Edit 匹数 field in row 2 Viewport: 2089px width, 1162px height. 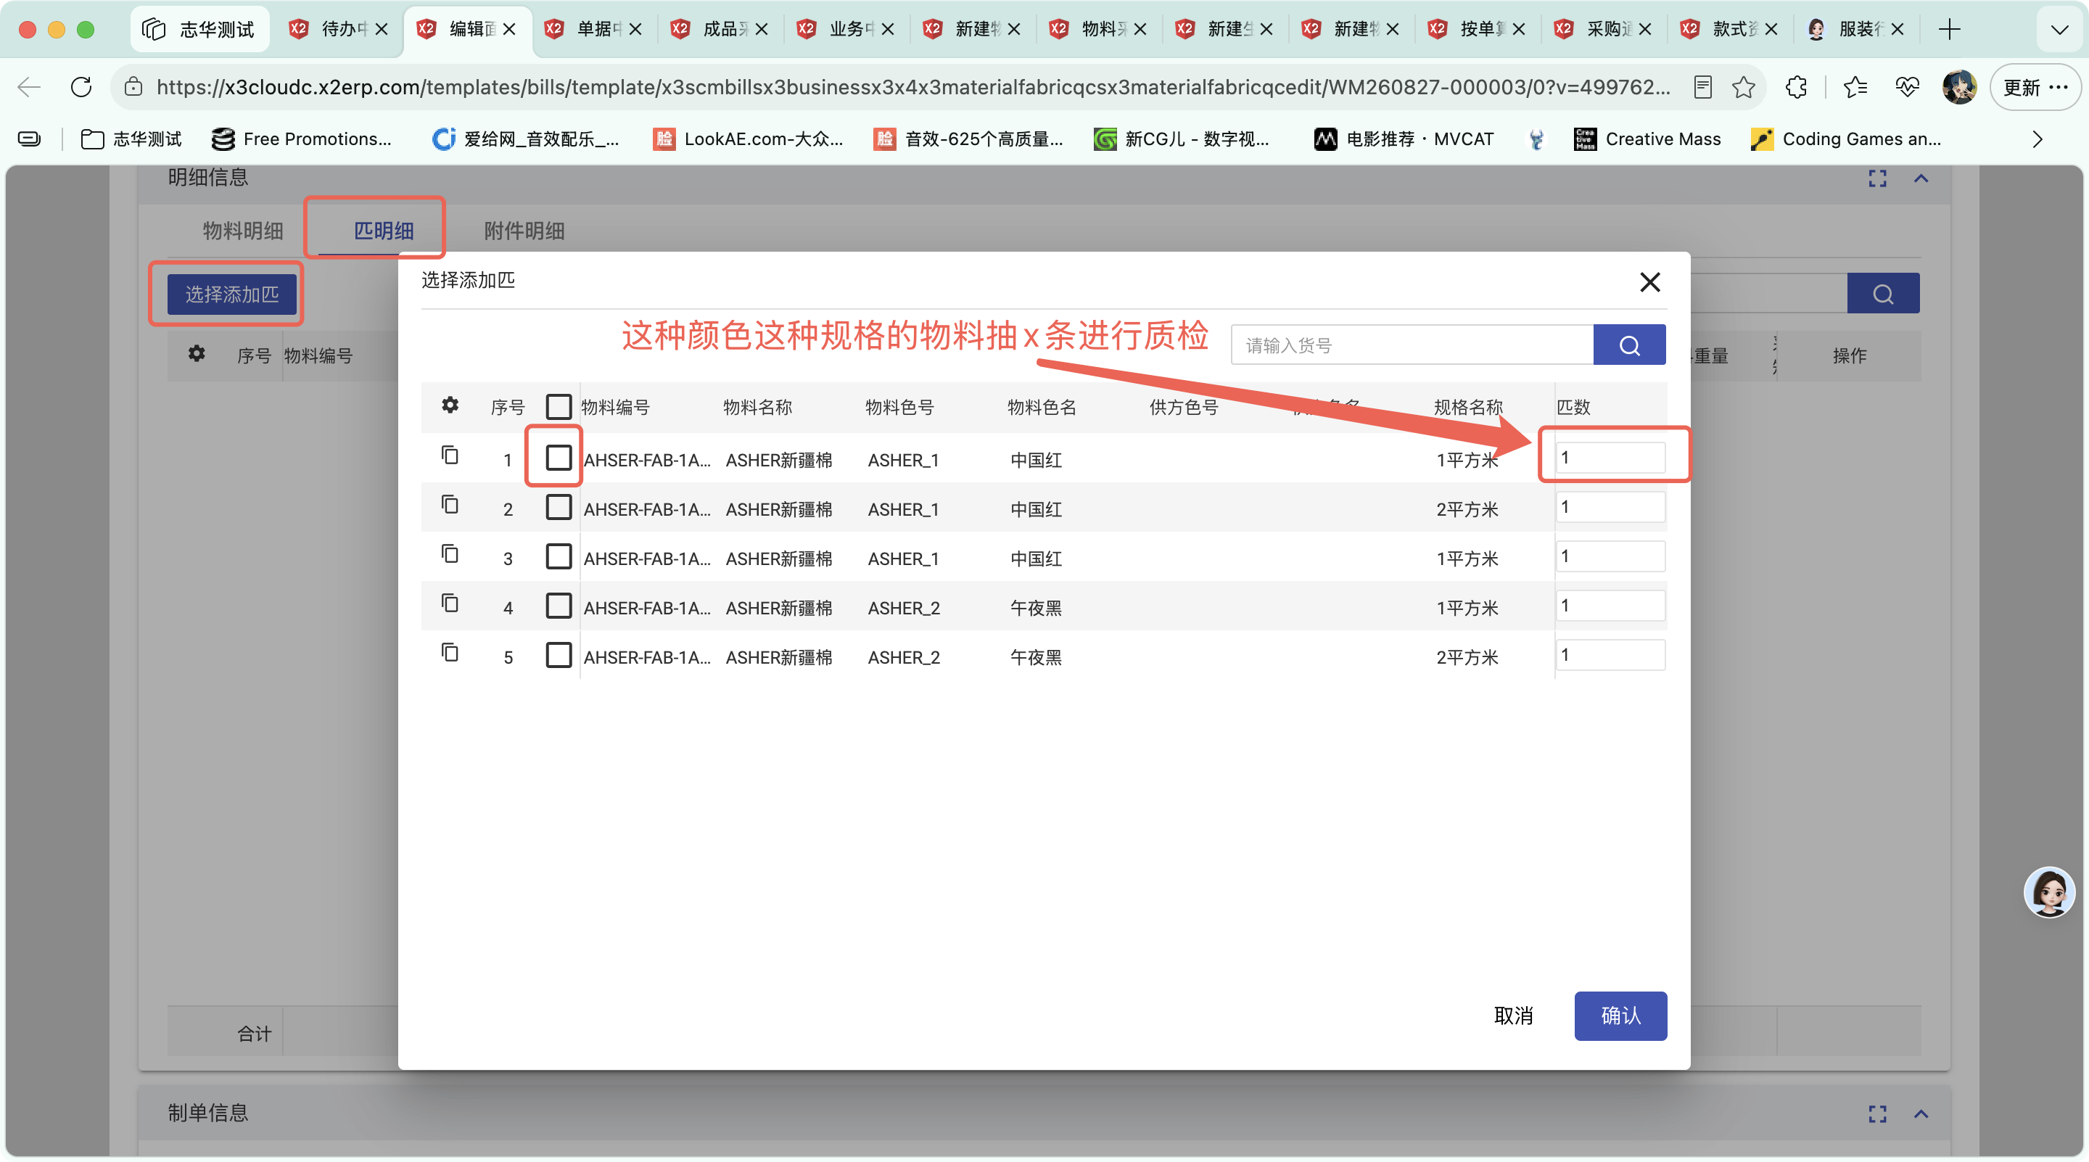[1610, 508]
